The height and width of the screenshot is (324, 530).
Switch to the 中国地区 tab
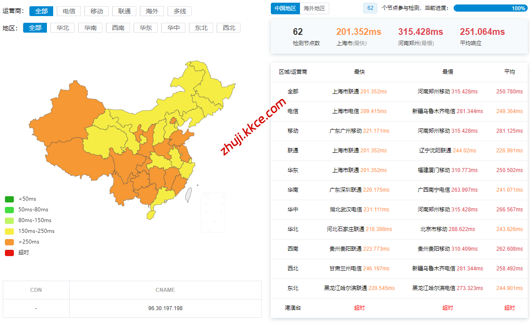tap(285, 8)
